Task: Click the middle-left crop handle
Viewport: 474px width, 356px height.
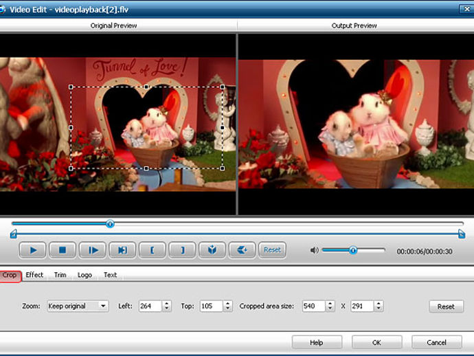Action: (71, 128)
